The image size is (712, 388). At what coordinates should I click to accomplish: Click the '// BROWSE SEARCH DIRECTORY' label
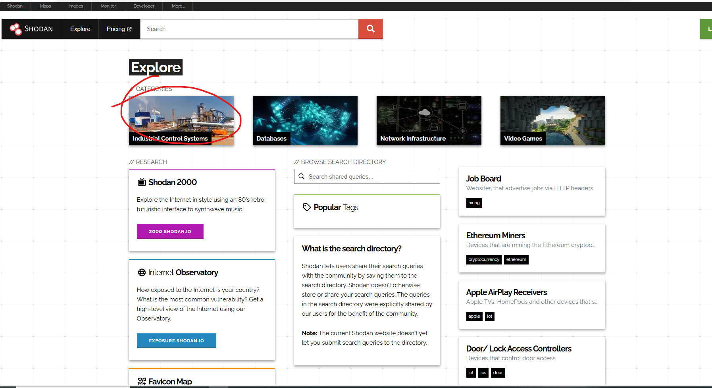pos(340,162)
